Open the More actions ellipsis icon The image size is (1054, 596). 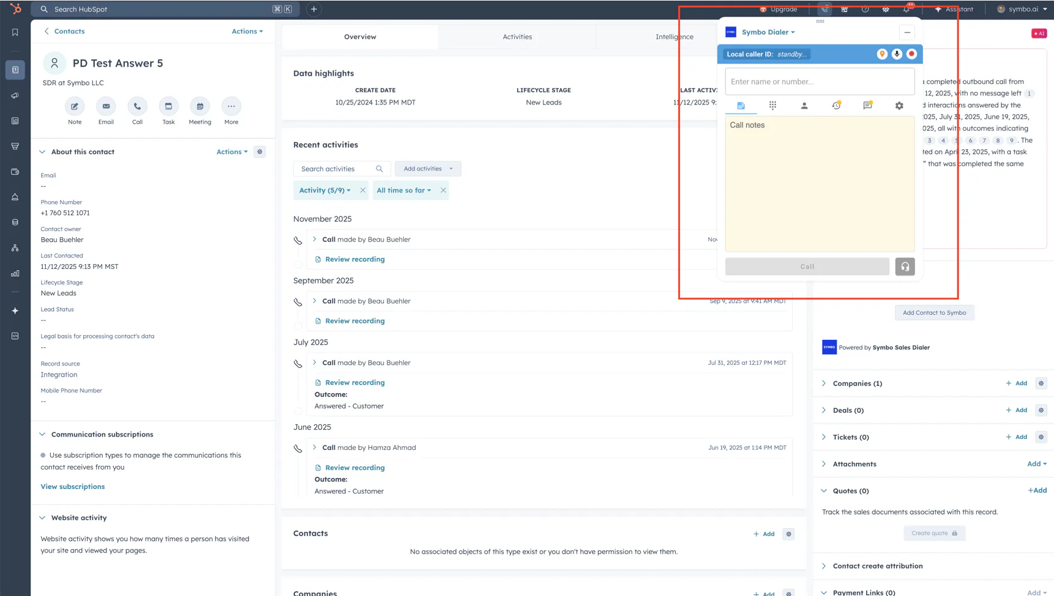pos(231,106)
